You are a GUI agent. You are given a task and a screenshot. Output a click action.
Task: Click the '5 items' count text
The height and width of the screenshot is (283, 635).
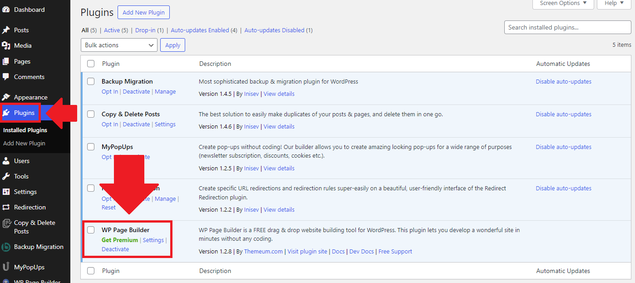(x=622, y=45)
